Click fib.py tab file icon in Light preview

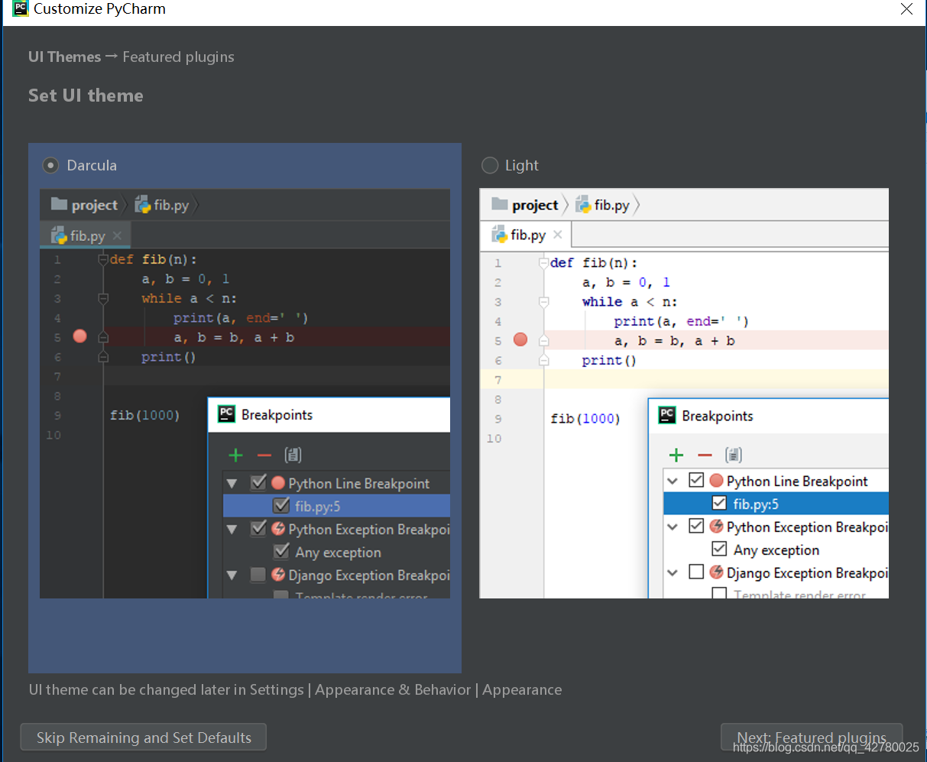pos(500,235)
